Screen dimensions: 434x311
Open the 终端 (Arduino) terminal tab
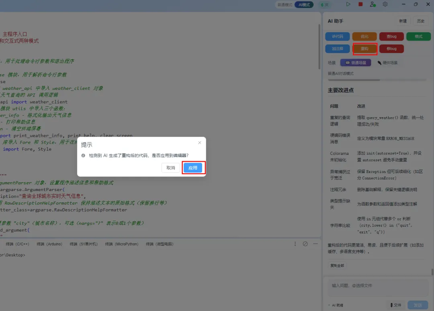[49, 244]
